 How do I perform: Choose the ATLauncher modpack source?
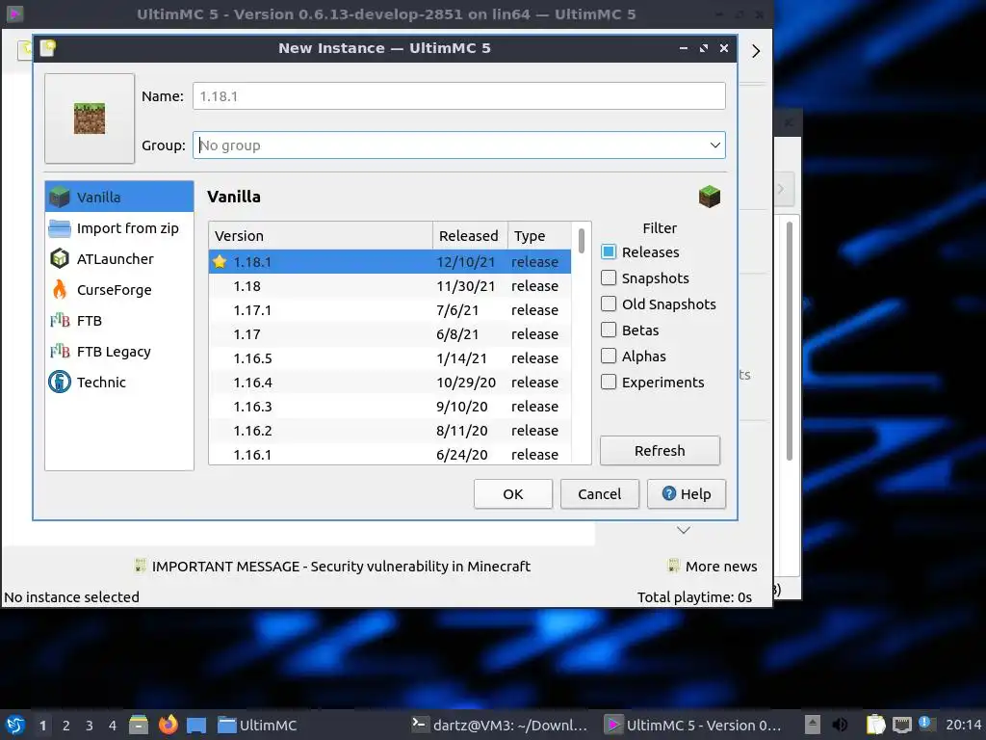pyautogui.click(x=119, y=258)
